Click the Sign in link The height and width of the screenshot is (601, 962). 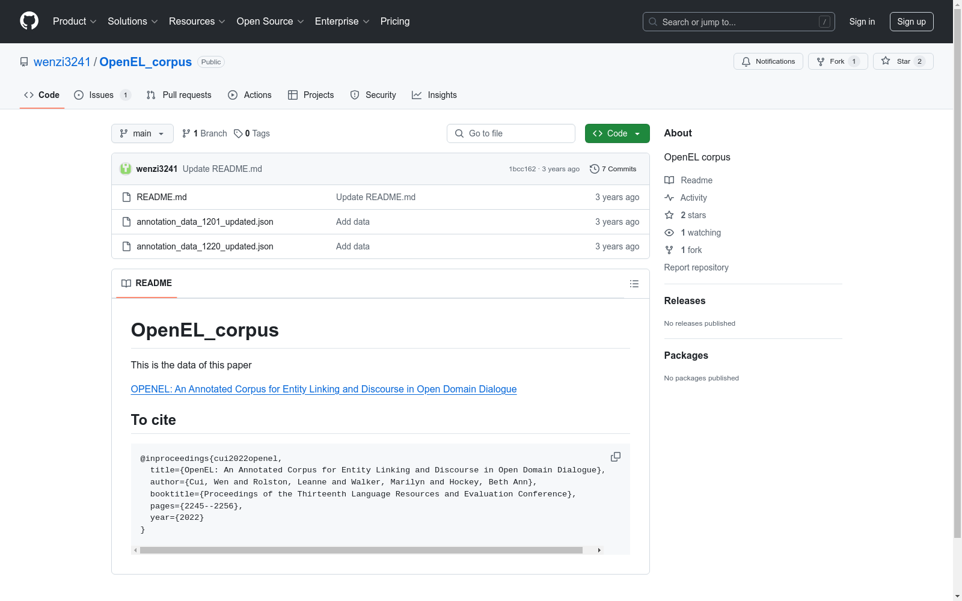pyautogui.click(x=862, y=22)
